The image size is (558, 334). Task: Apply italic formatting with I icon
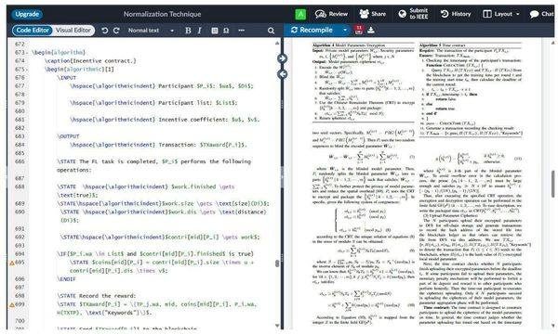tap(199, 31)
